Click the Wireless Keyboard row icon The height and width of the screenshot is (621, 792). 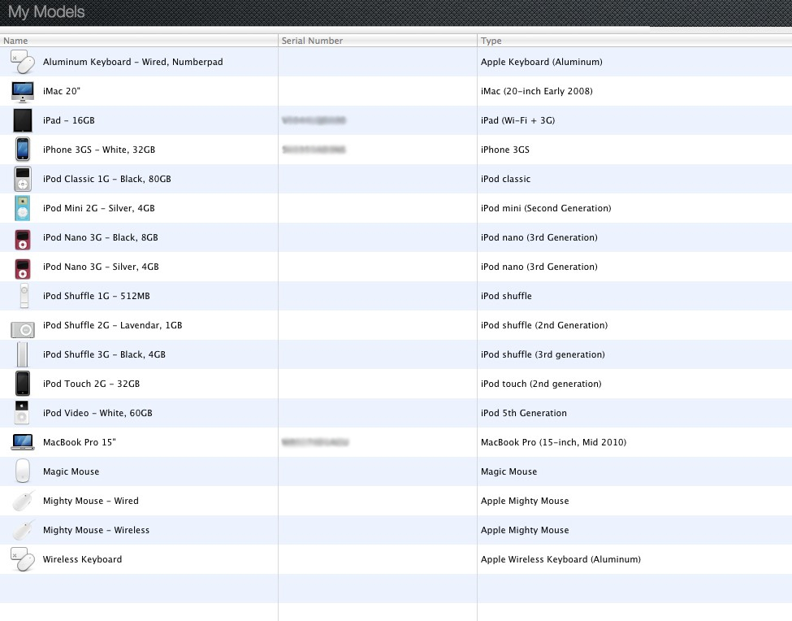click(23, 559)
